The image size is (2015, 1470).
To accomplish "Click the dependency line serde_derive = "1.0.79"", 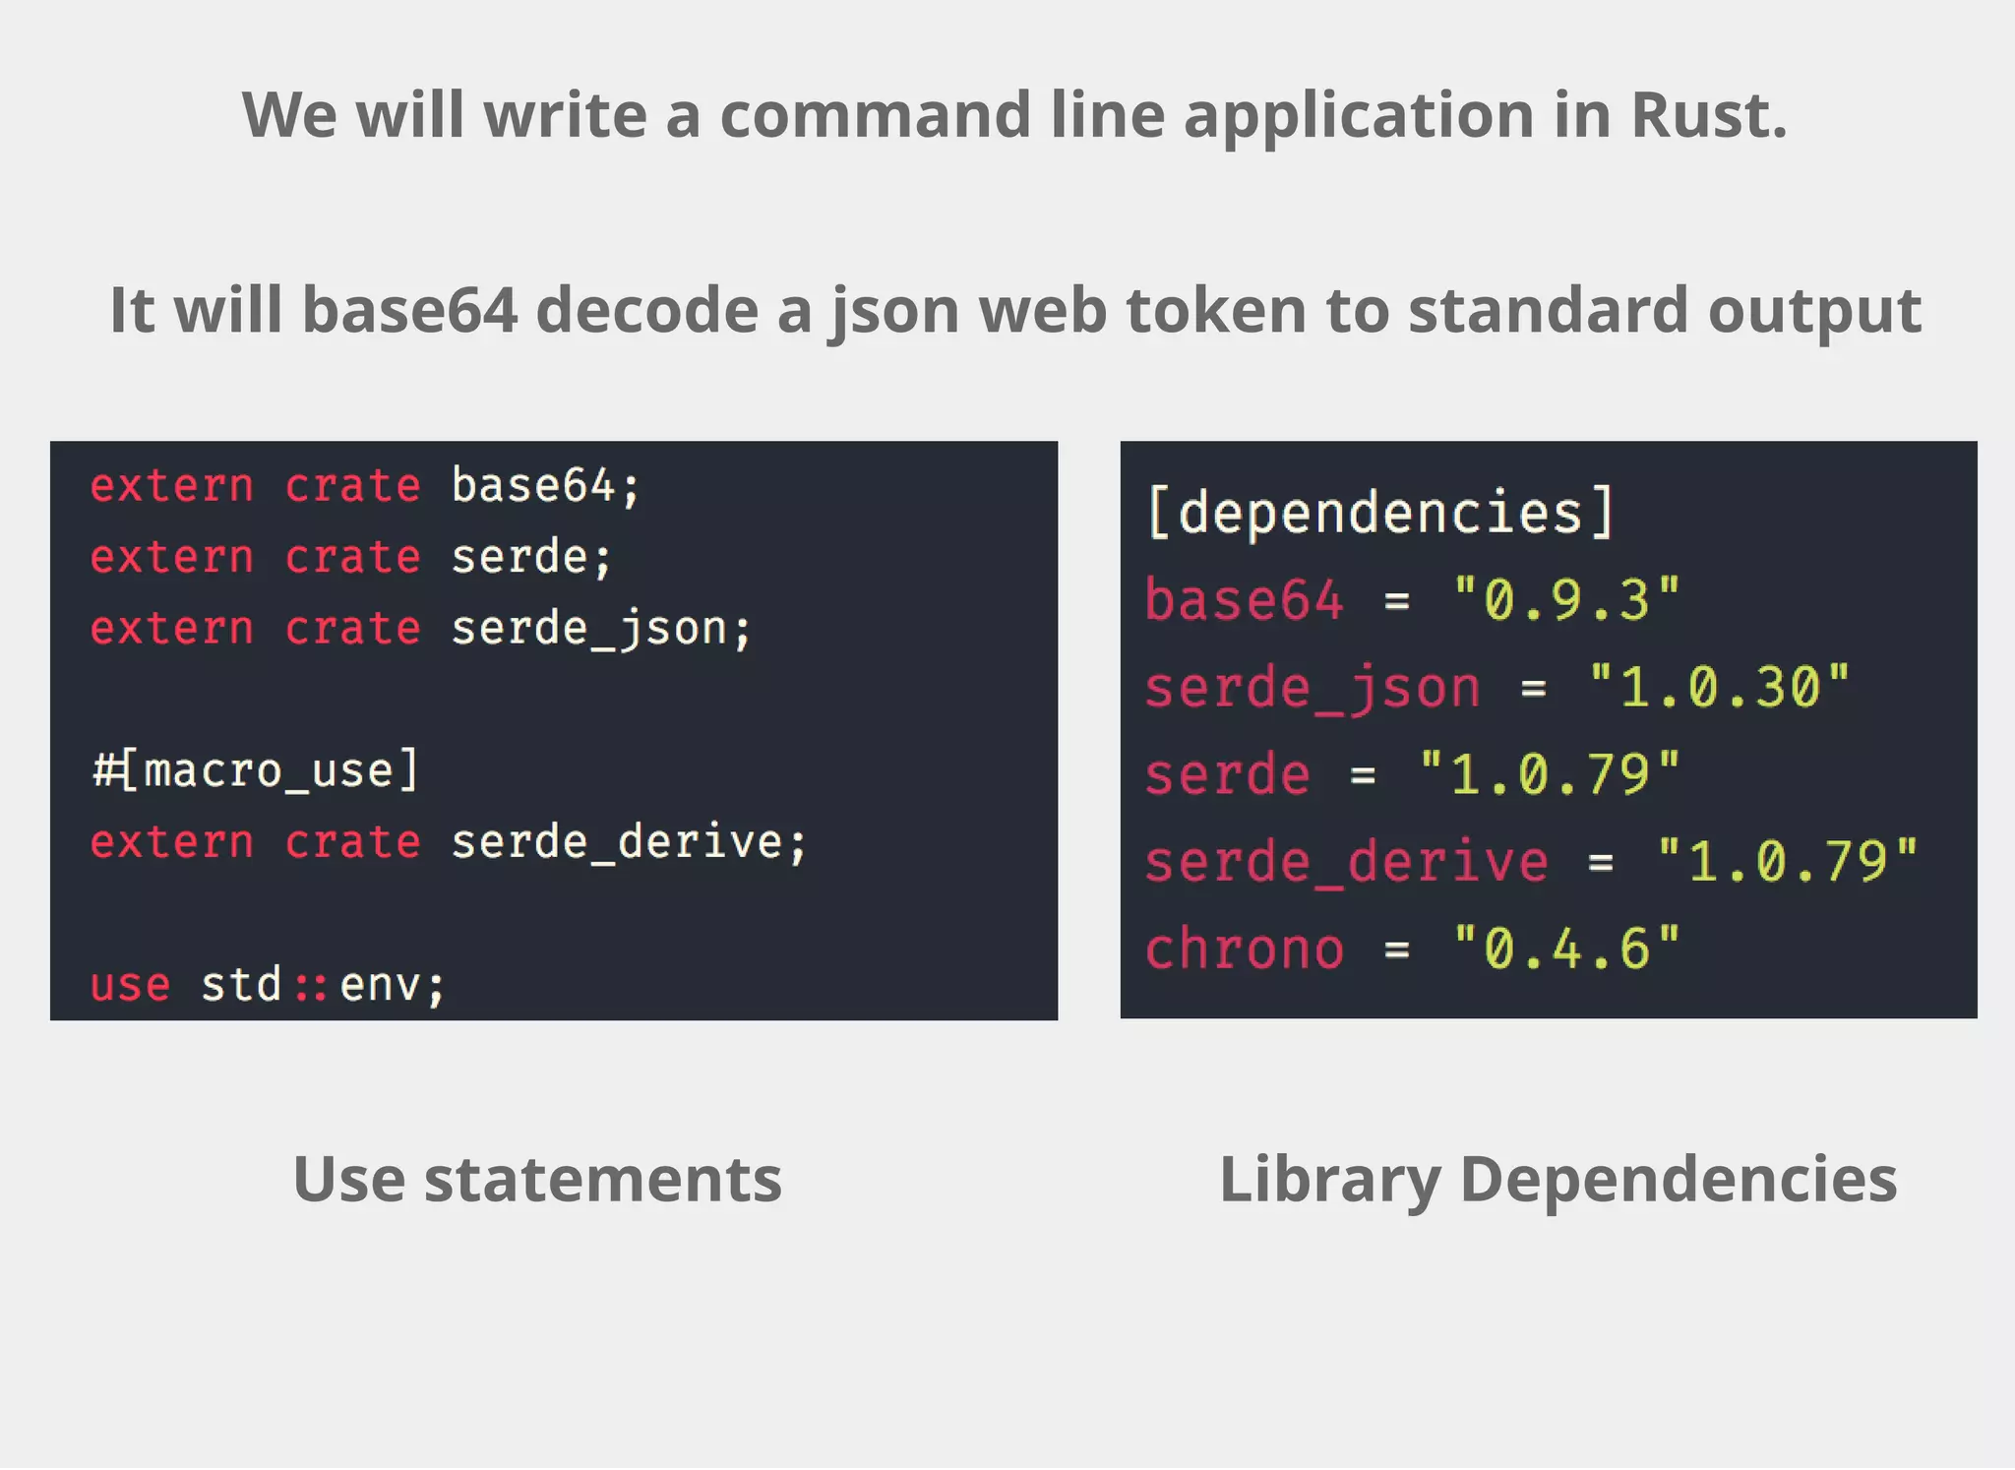I will coord(1532,862).
